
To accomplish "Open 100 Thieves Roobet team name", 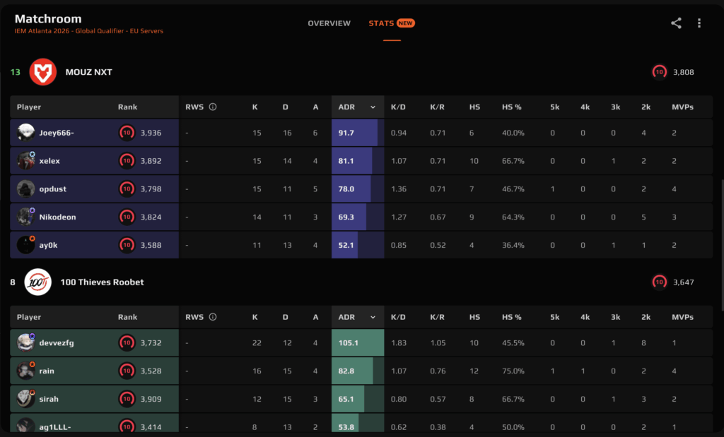I will point(102,282).
